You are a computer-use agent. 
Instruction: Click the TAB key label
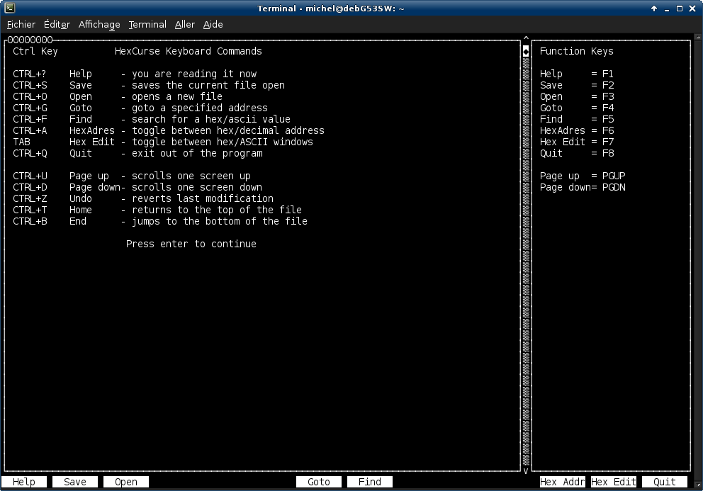(21, 142)
